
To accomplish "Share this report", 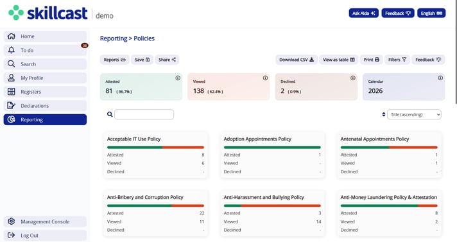I will click(167, 60).
